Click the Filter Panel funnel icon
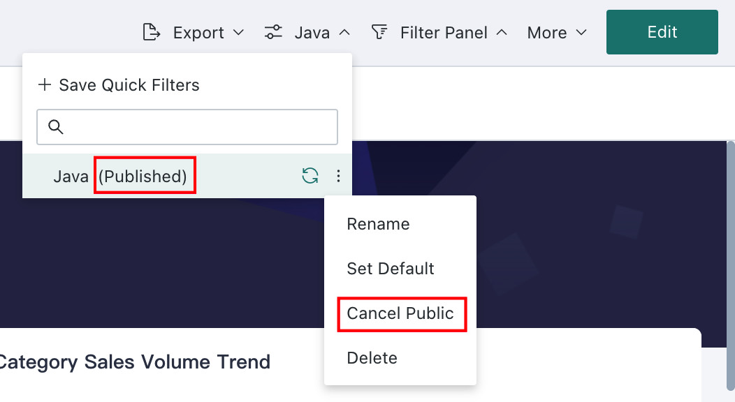 point(379,32)
